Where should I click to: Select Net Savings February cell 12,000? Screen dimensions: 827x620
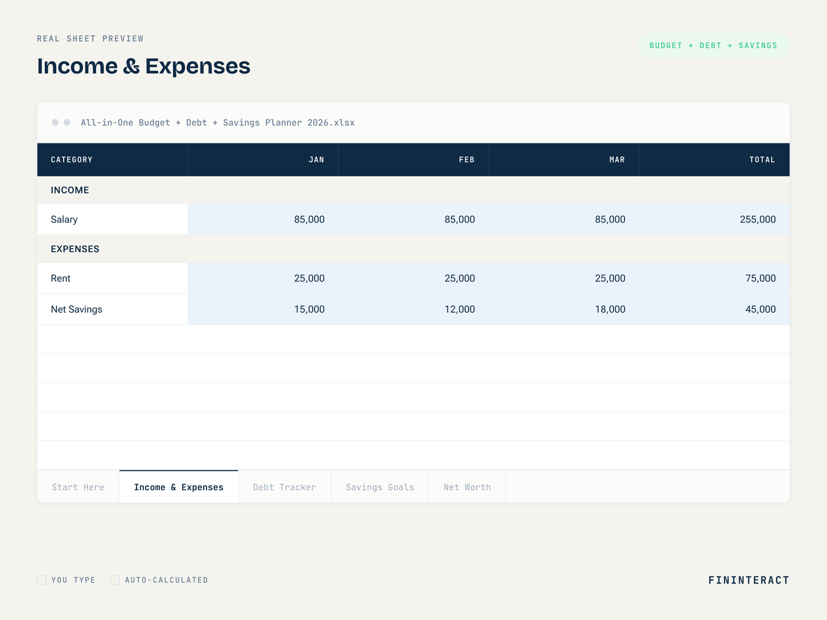(x=413, y=309)
